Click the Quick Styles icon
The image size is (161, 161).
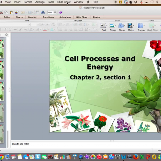tap(152, 26)
